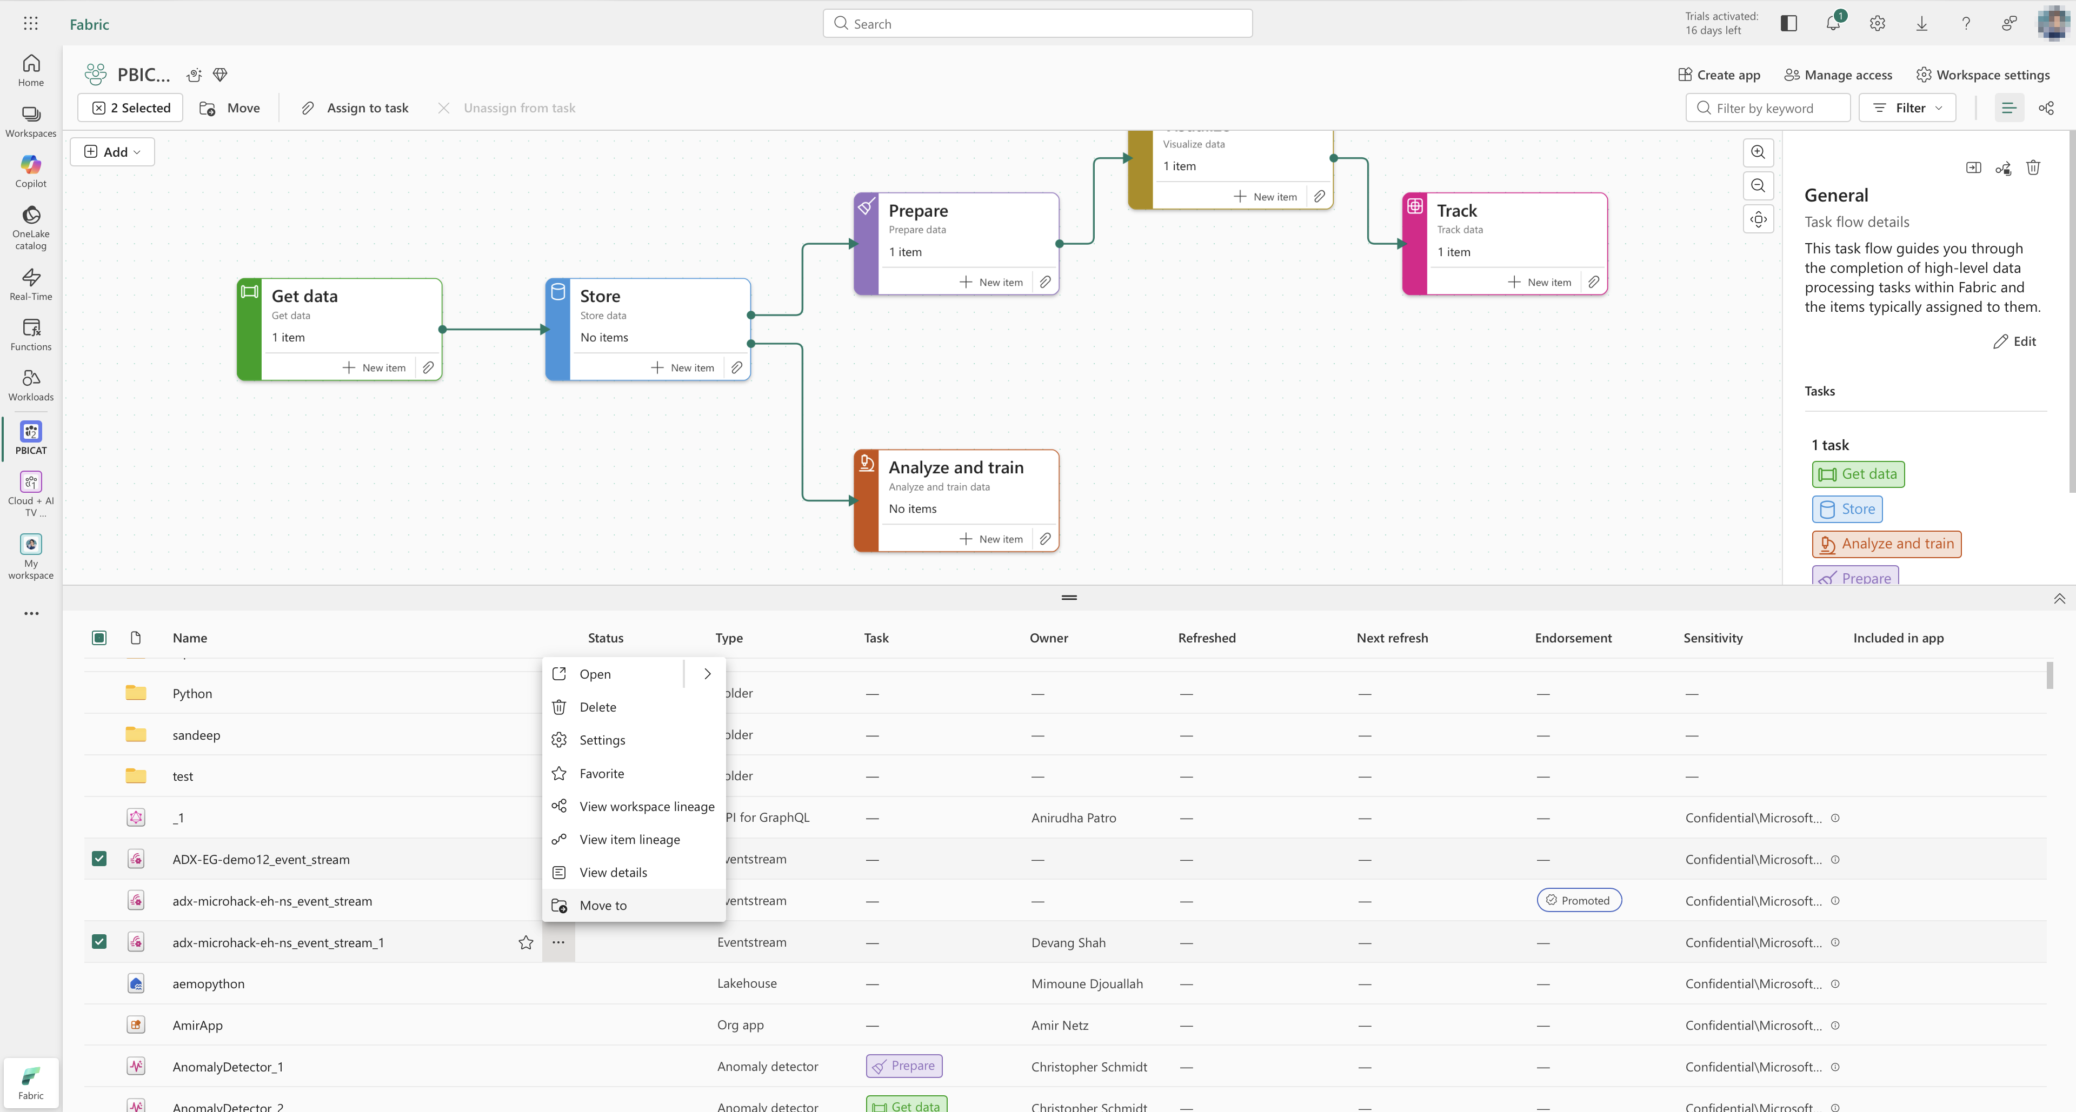The height and width of the screenshot is (1112, 2076).
Task: Open My workspace in sidebar
Action: 31,557
